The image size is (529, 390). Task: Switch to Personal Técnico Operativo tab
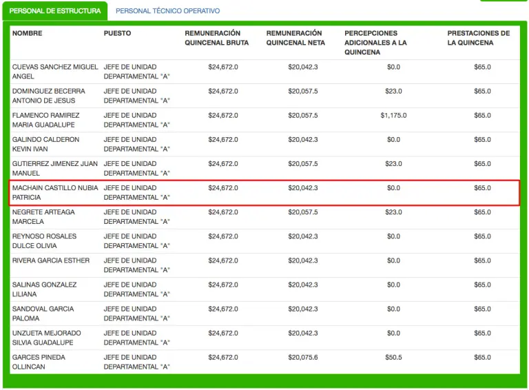click(x=167, y=11)
